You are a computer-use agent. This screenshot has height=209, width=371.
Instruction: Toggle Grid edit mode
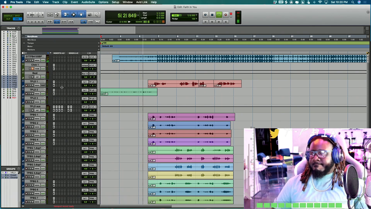pos(17,19)
